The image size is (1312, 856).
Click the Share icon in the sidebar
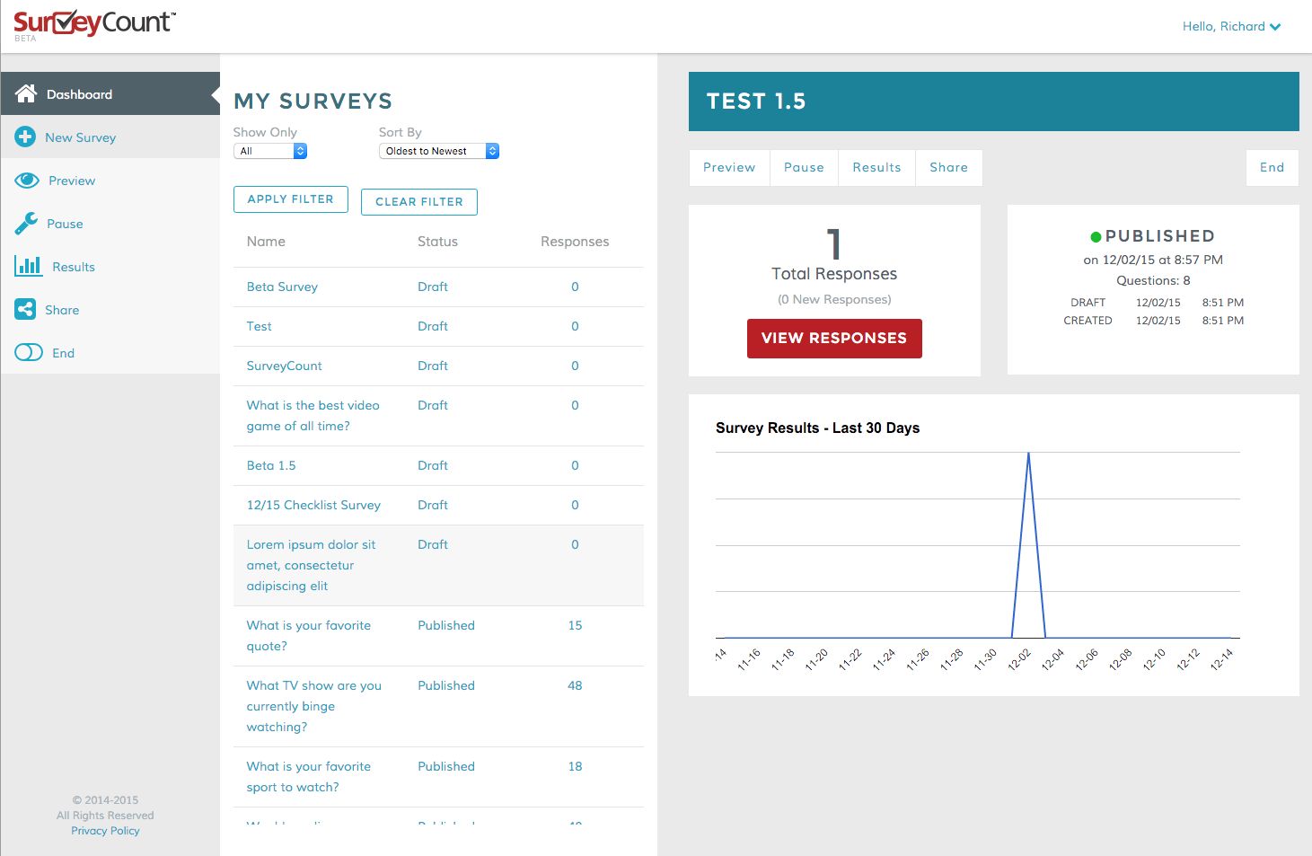pos(24,309)
